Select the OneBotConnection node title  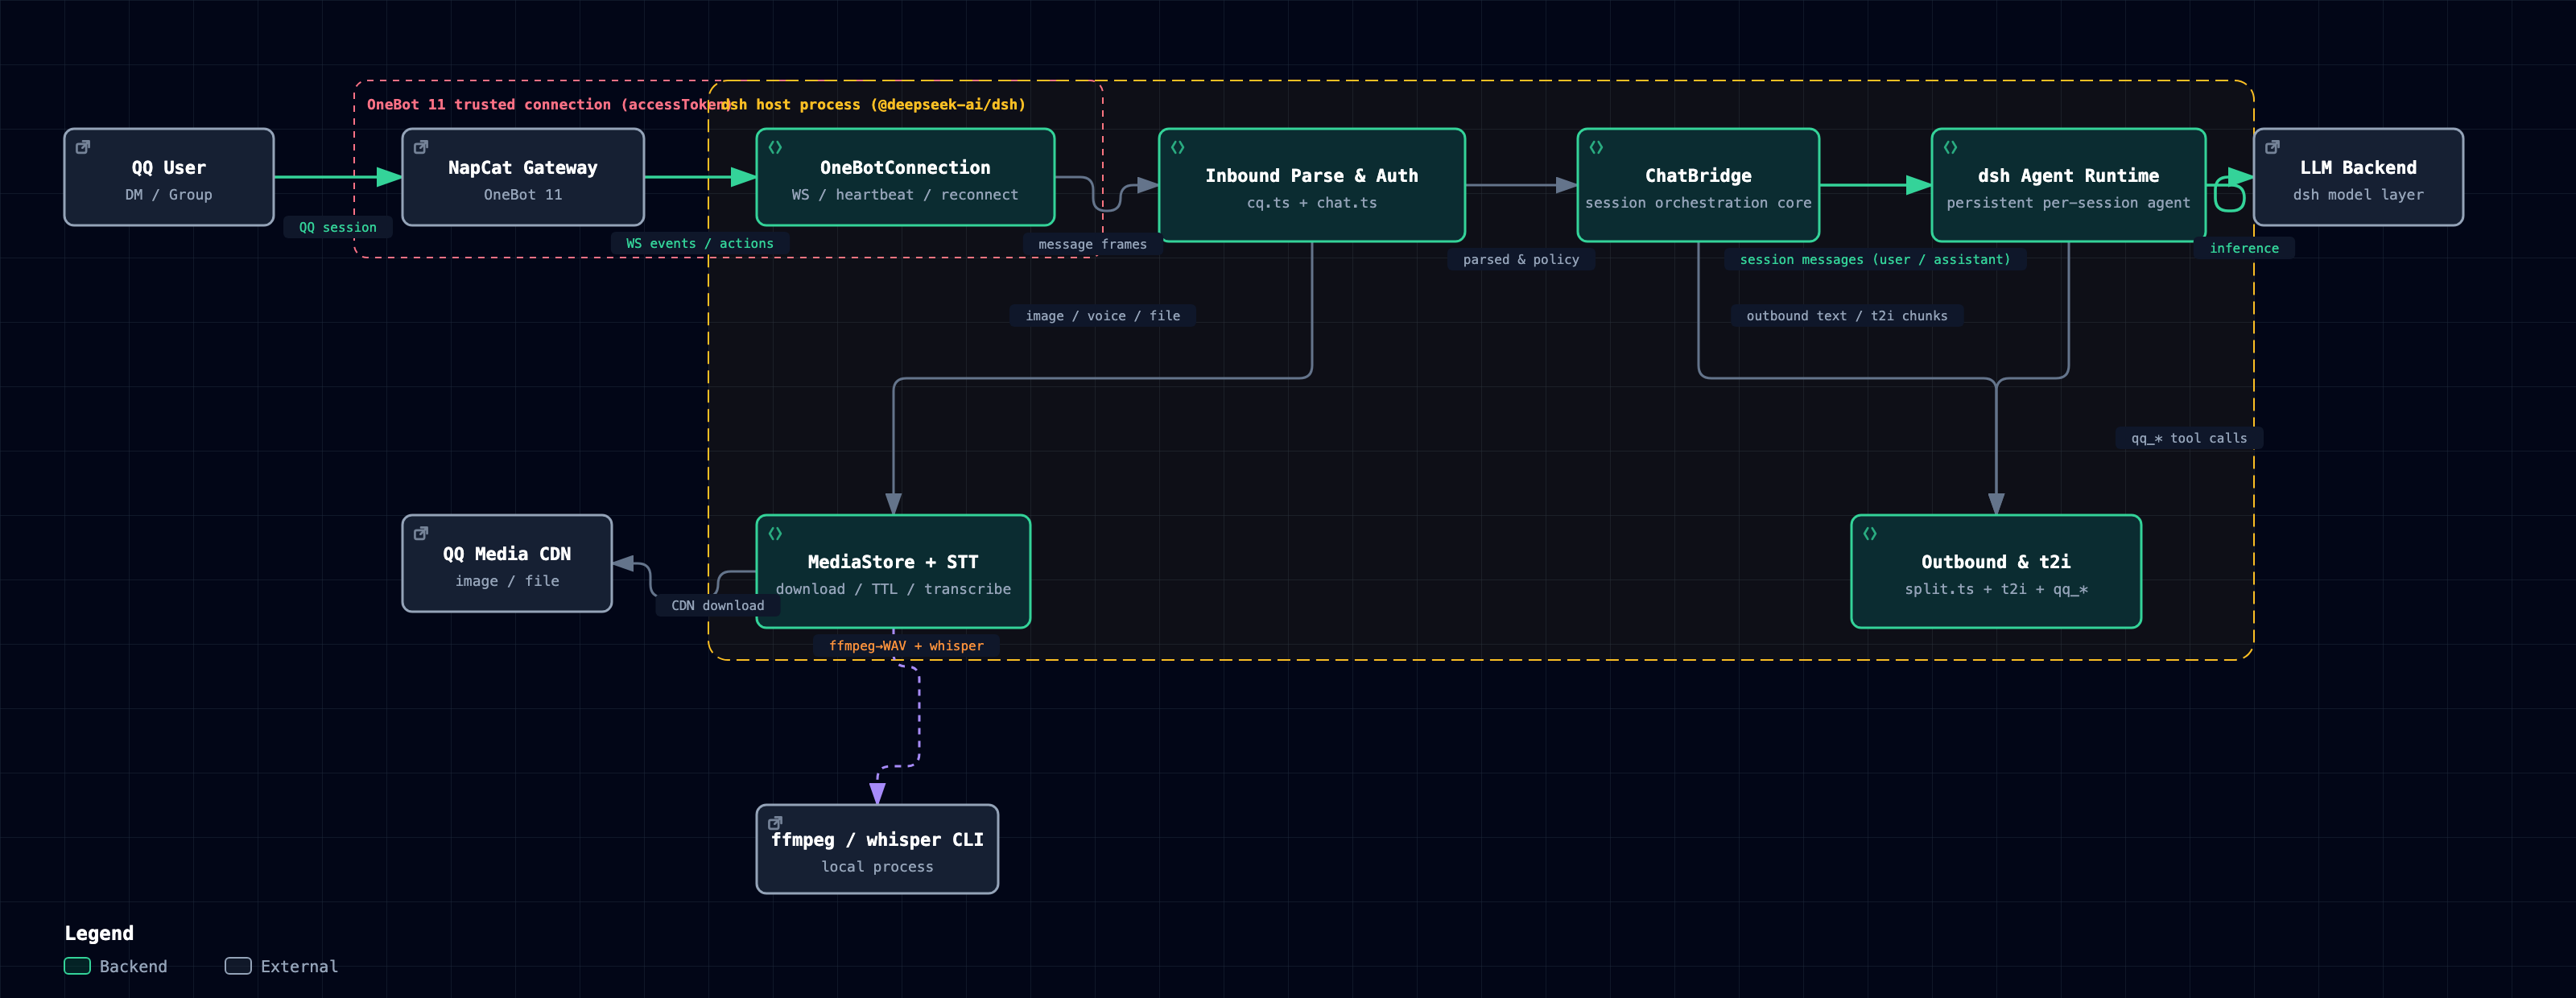[x=905, y=168]
